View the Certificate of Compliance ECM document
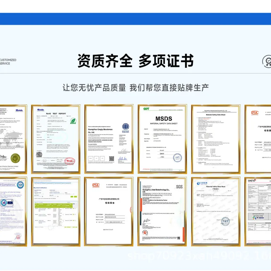271x271 pixels. [x=13, y=212]
